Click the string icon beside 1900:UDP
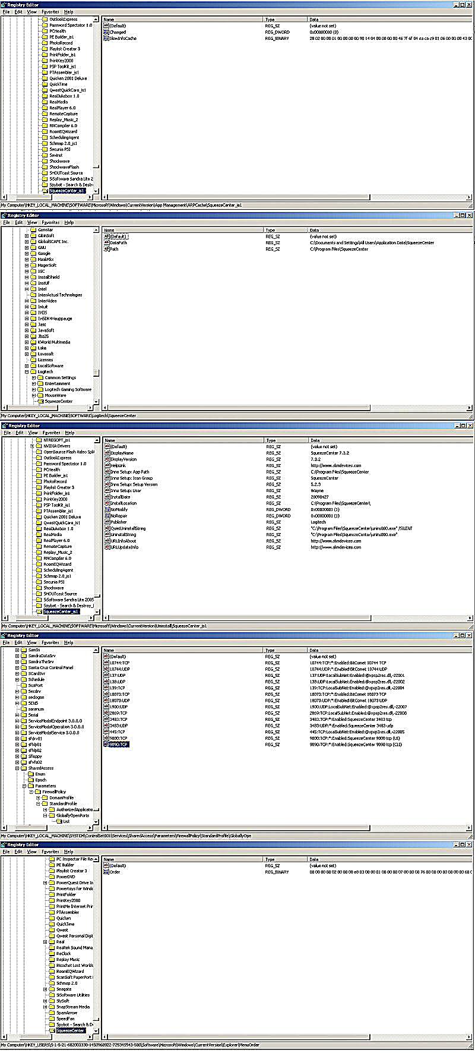Screen dimensions: 475x1053 coord(107,707)
